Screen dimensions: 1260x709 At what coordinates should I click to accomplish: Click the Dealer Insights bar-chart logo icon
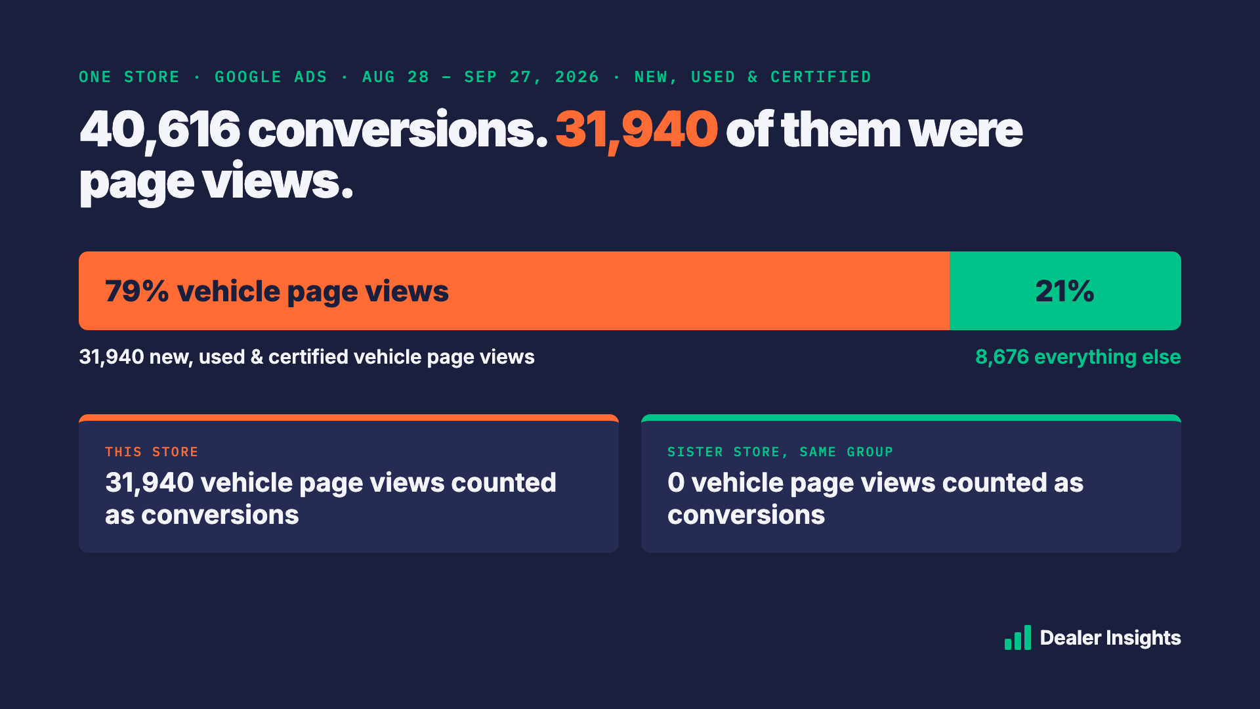click(1017, 637)
